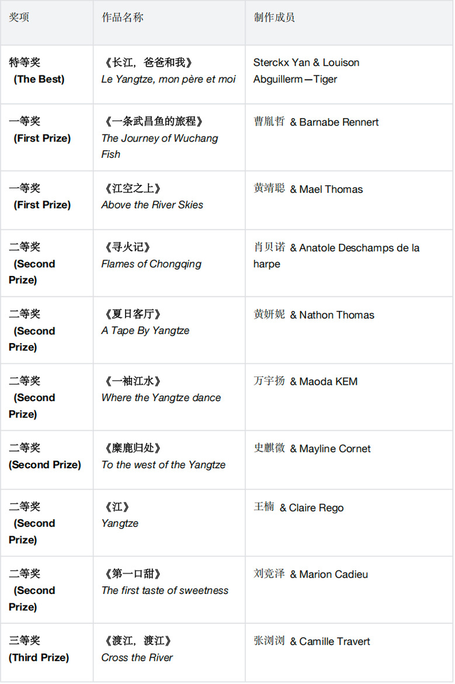The height and width of the screenshot is (684, 455).
Task: Click Le Yangtze, mon père et moi text
Action: [x=168, y=80]
